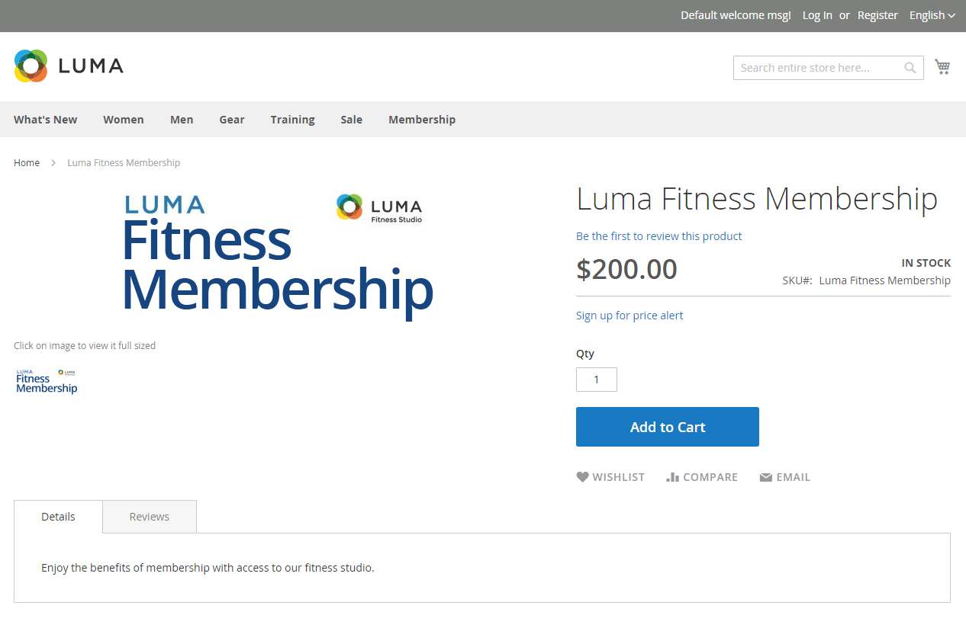Screen dimensions: 966x644
Task: Select the Fitness Membership thumbnail image
Action: [47, 381]
